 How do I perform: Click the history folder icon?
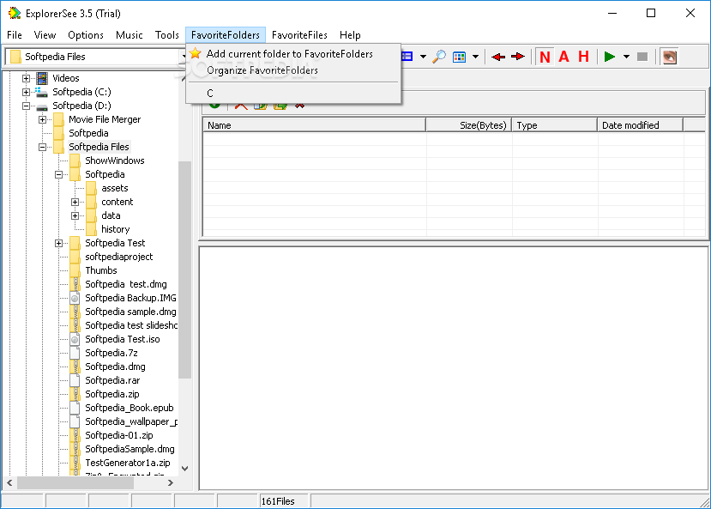point(92,229)
